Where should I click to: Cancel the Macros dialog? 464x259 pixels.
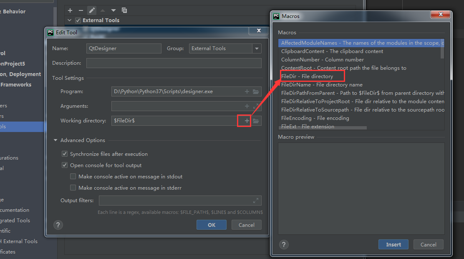click(x=428, y=244)
